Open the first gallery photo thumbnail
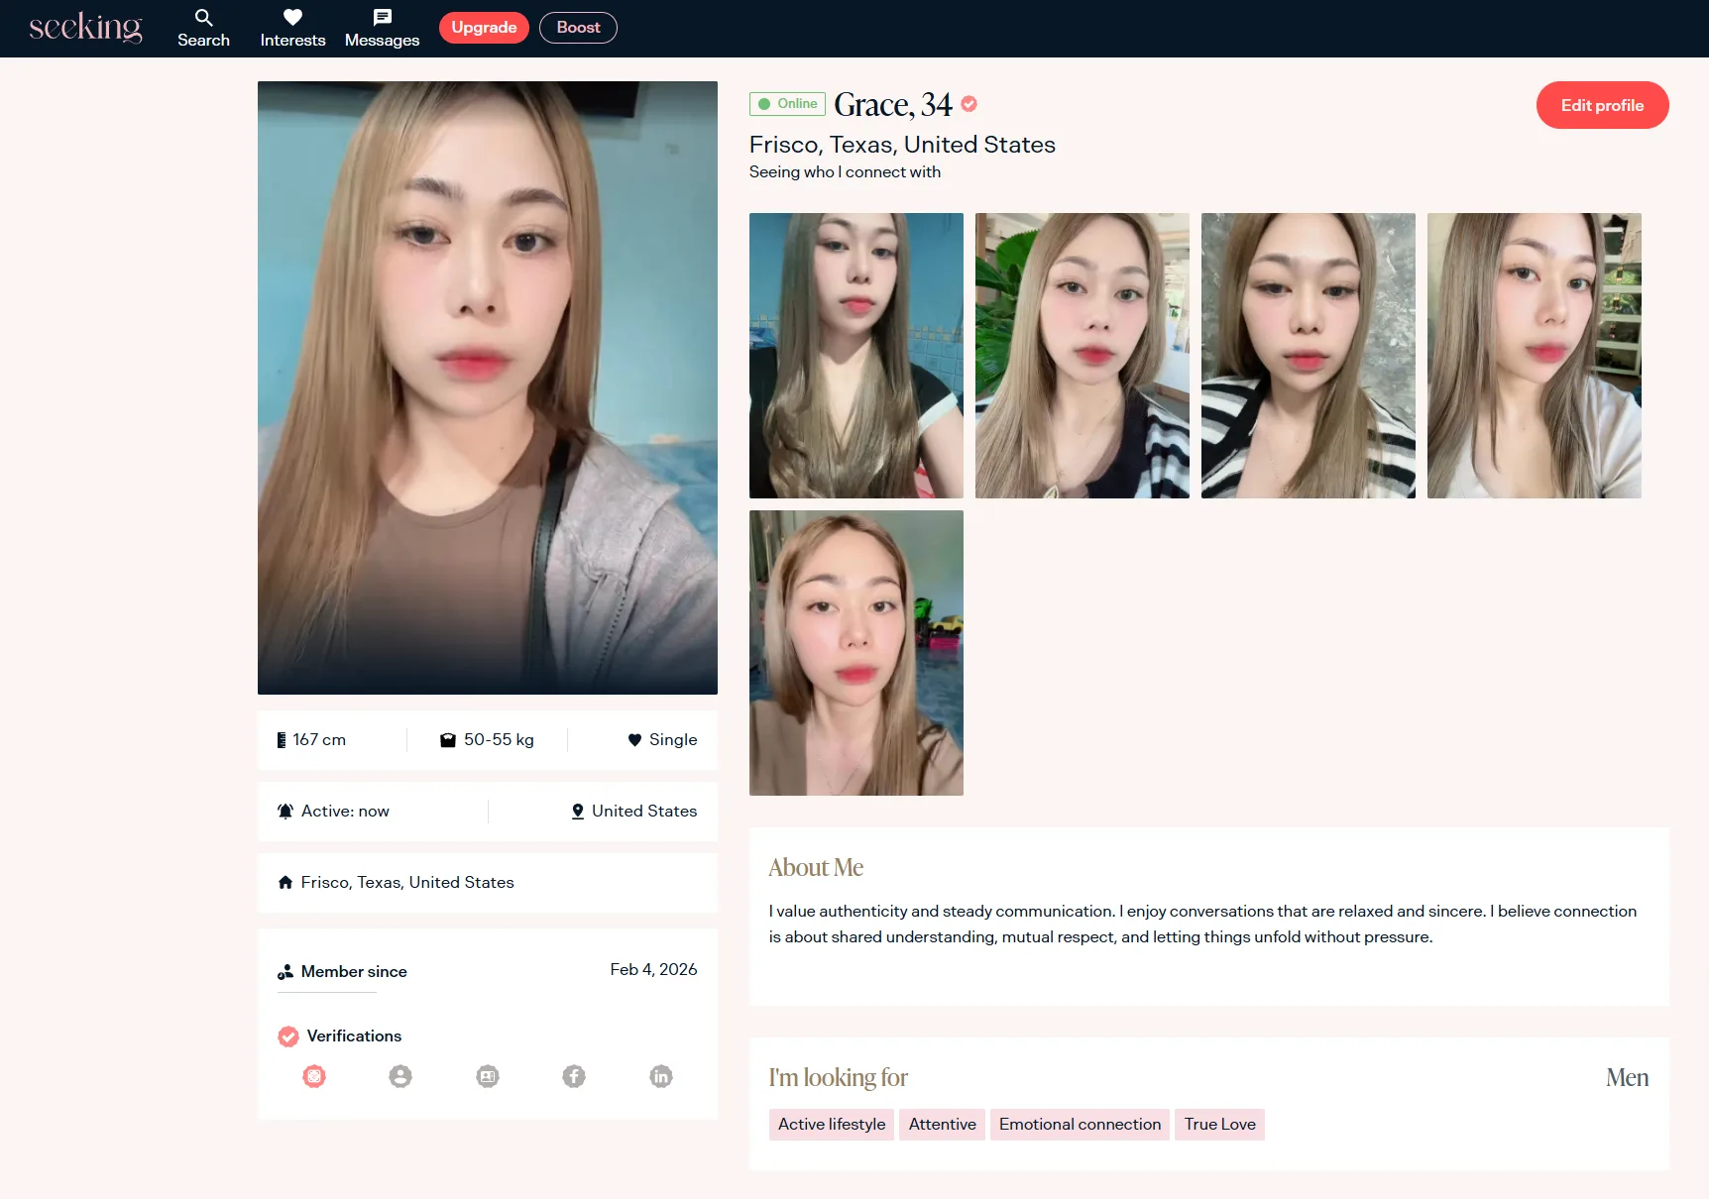This screenshot has width=1709, height=1199. (856, 356)
